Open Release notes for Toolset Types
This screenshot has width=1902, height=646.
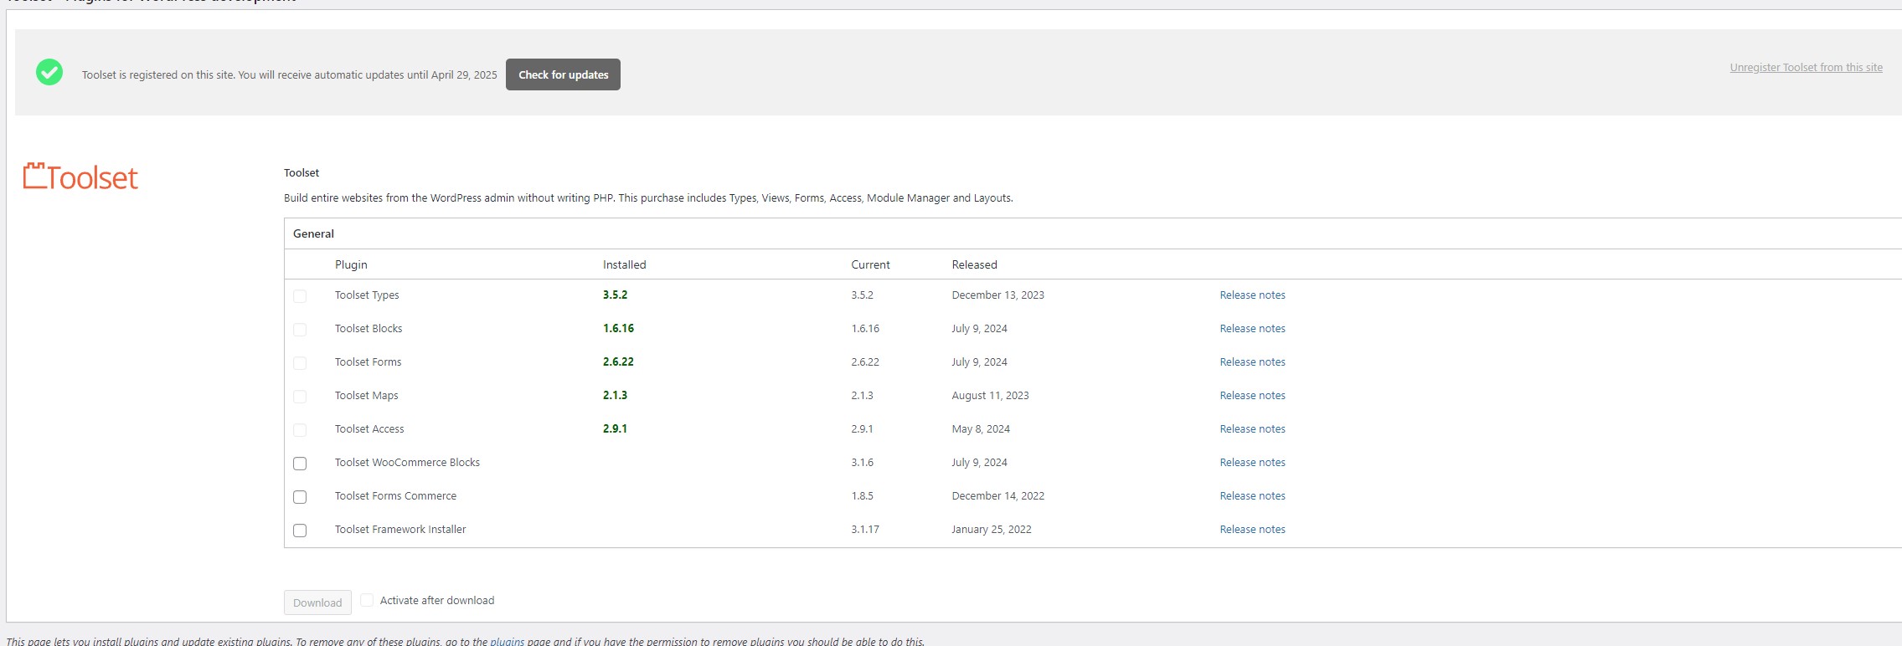(1252, 295)
